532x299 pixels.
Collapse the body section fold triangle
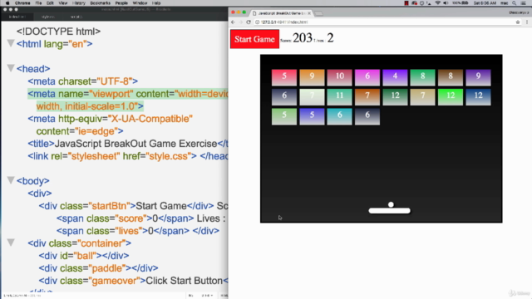(11, 180)
